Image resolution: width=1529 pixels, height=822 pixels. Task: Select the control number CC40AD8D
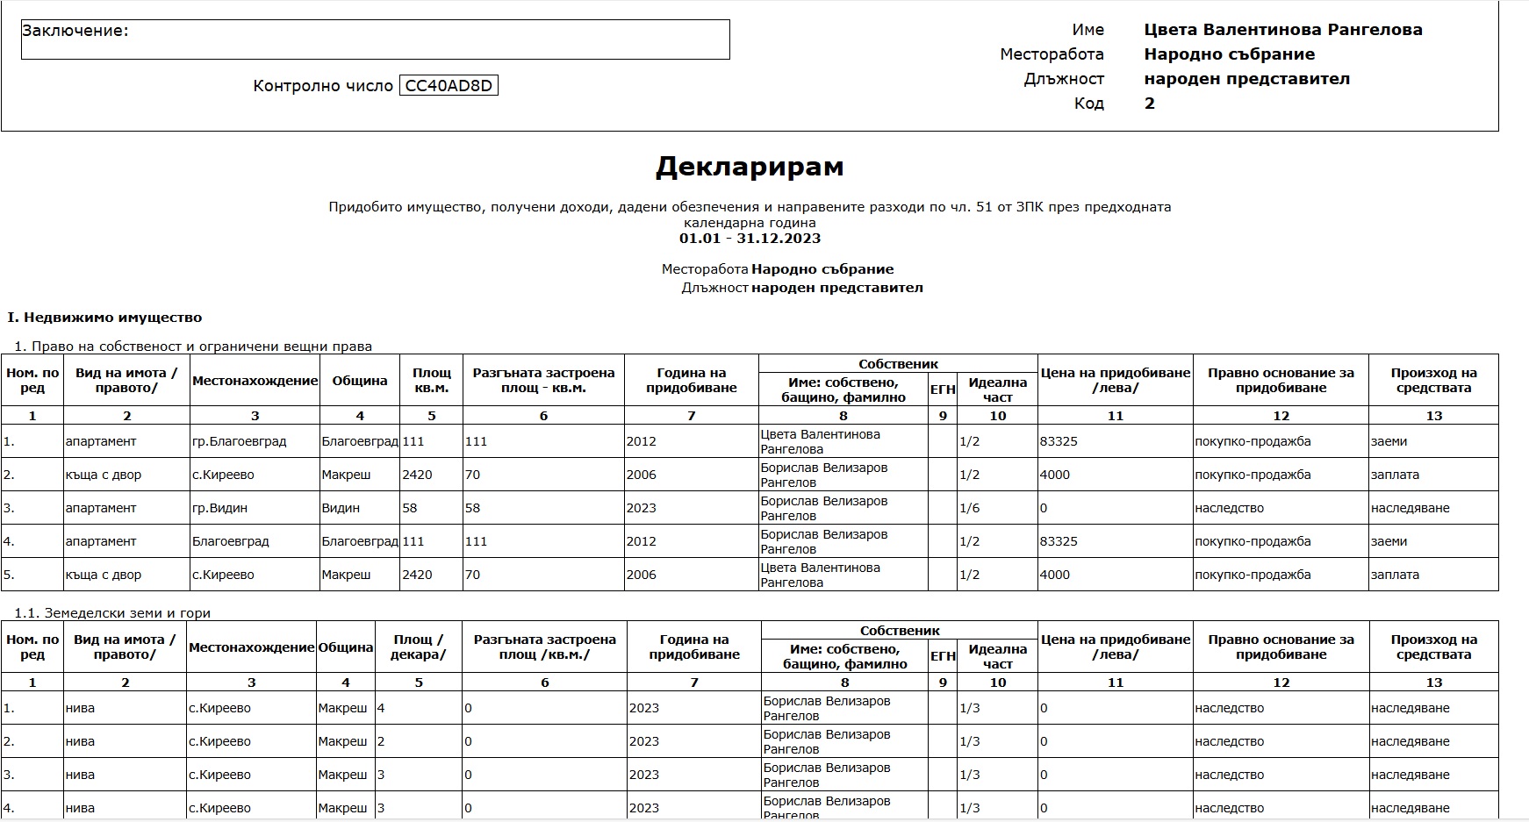click(x=449, y=86)
